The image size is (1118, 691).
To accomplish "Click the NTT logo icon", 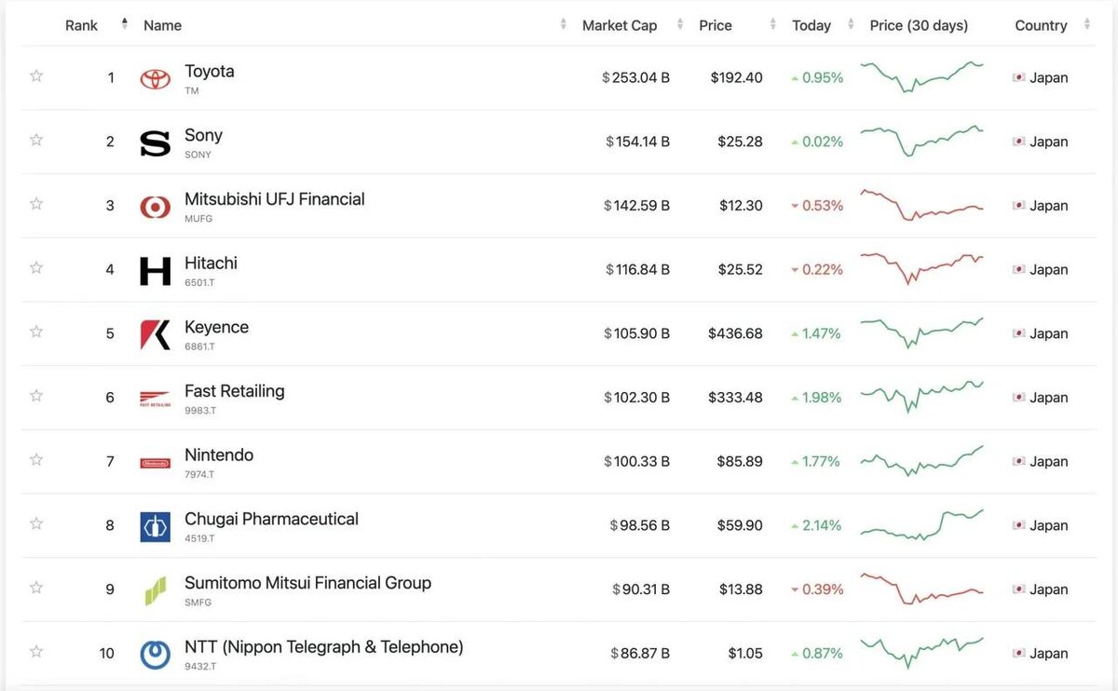I will pos(155,654).
